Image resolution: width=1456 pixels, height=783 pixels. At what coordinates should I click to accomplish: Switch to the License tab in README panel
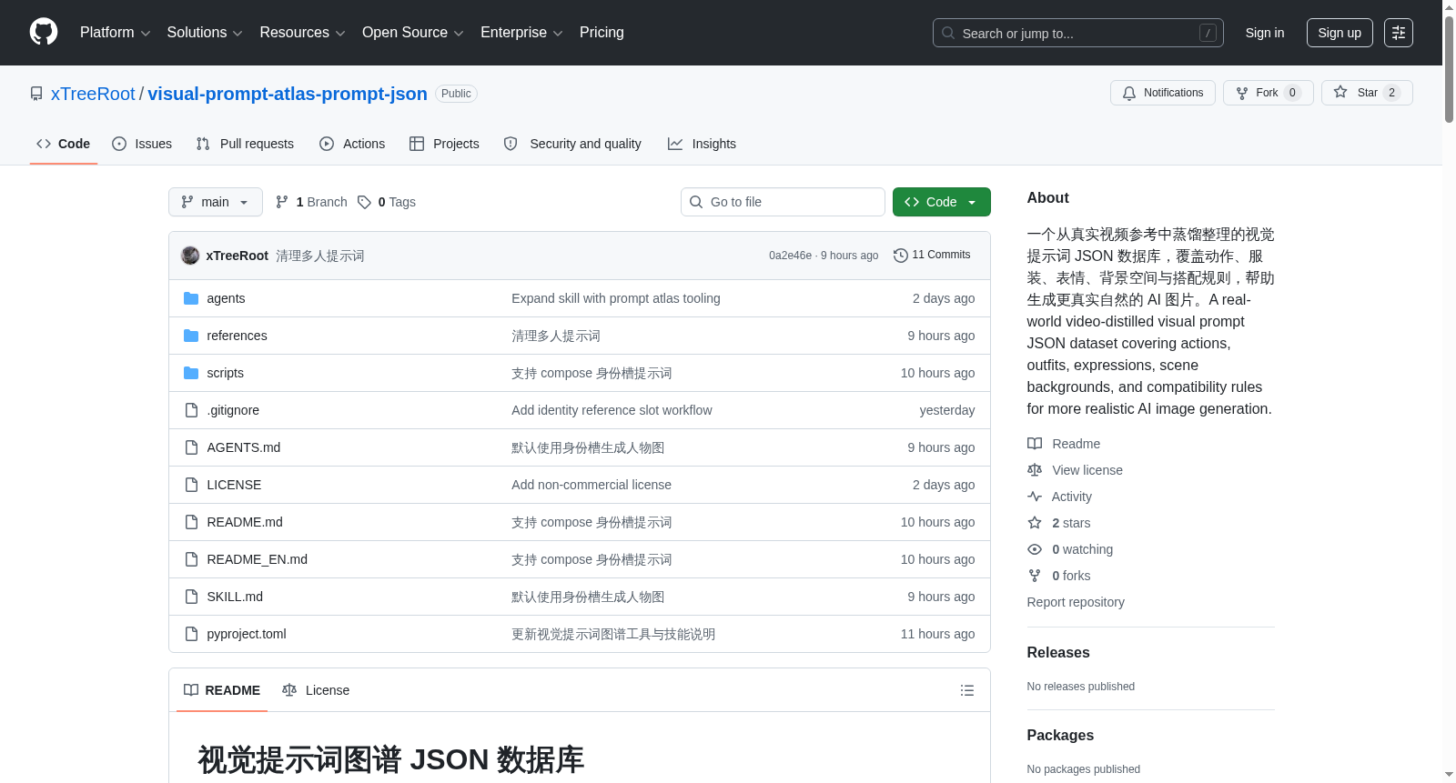316,690
